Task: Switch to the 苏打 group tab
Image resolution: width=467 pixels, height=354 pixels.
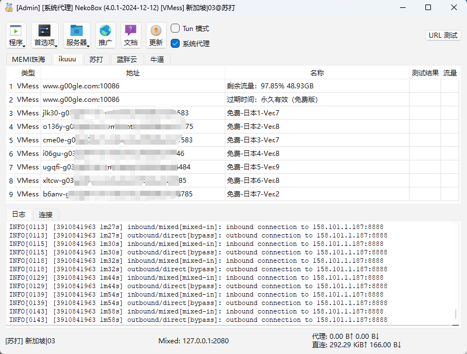Action: pos(96,59)
